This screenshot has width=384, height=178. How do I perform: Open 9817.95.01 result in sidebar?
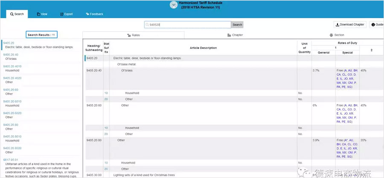point(11,160)
